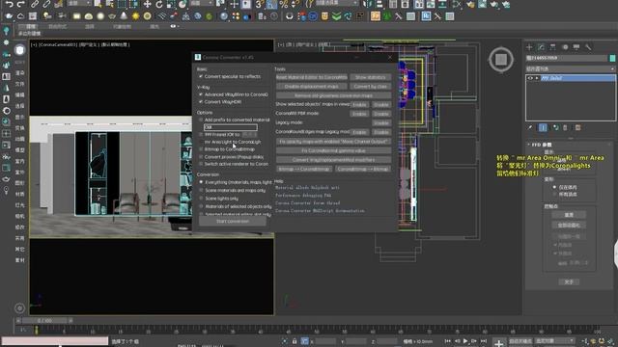This screenshot has height=347, width=618.
Task: Click the Start conversion button
Action: 233,222
